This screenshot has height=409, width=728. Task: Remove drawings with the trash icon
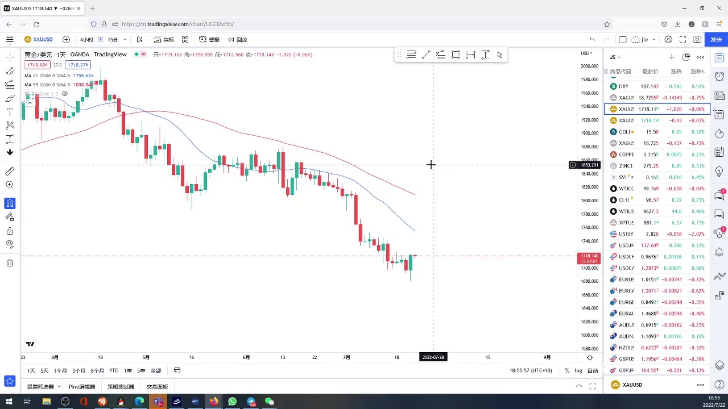click(x=10, y=263)
